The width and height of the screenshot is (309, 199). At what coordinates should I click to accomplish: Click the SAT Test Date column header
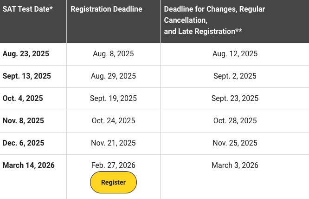[x=28, y=9]
